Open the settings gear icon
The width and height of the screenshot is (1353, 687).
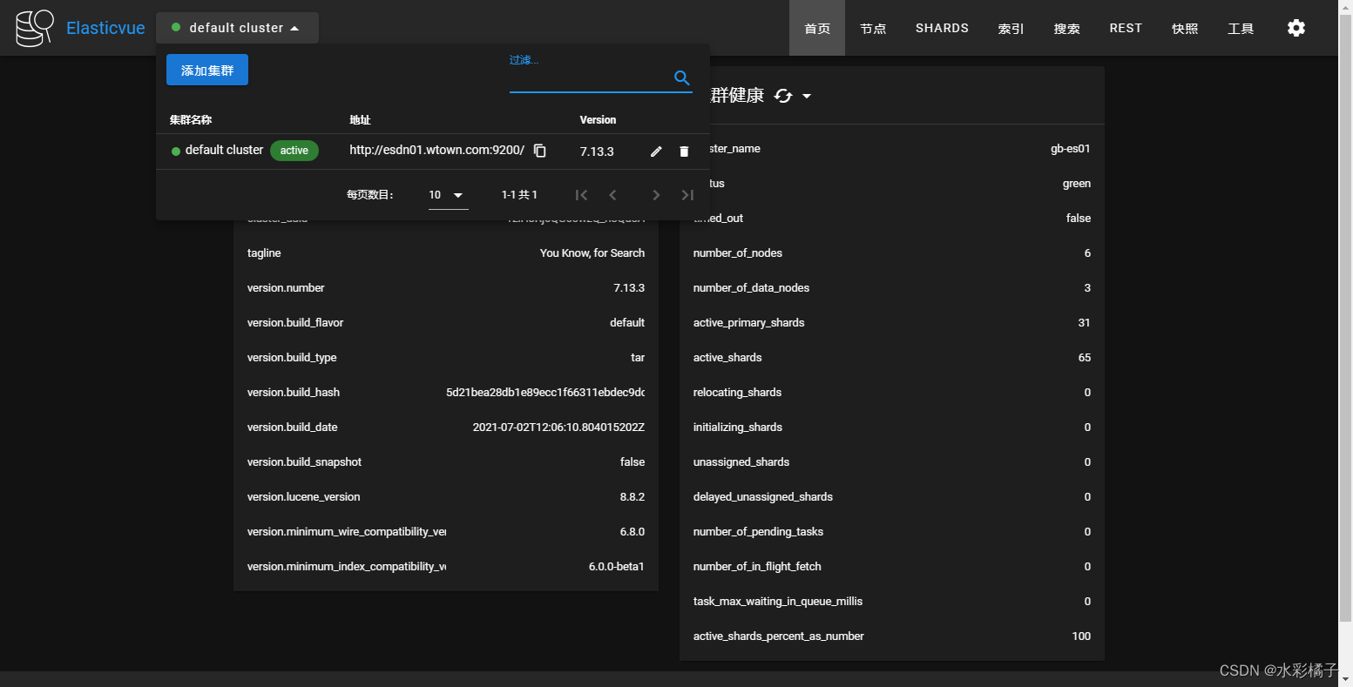tap(1296, 28)
